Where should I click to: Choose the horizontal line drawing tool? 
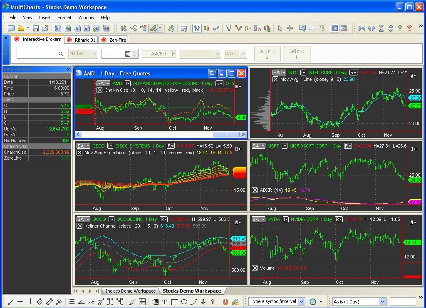coord(21,301)
